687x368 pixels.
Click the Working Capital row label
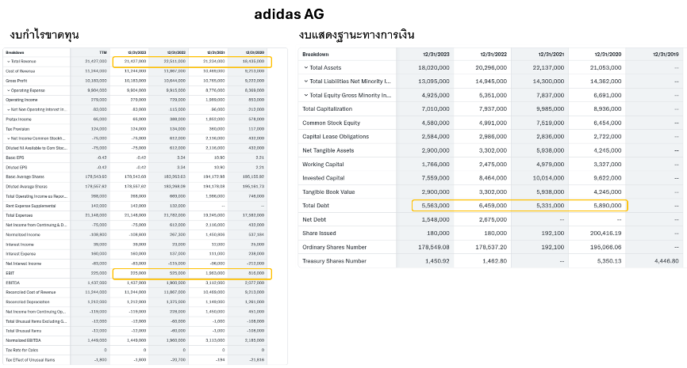coord(323,165)
